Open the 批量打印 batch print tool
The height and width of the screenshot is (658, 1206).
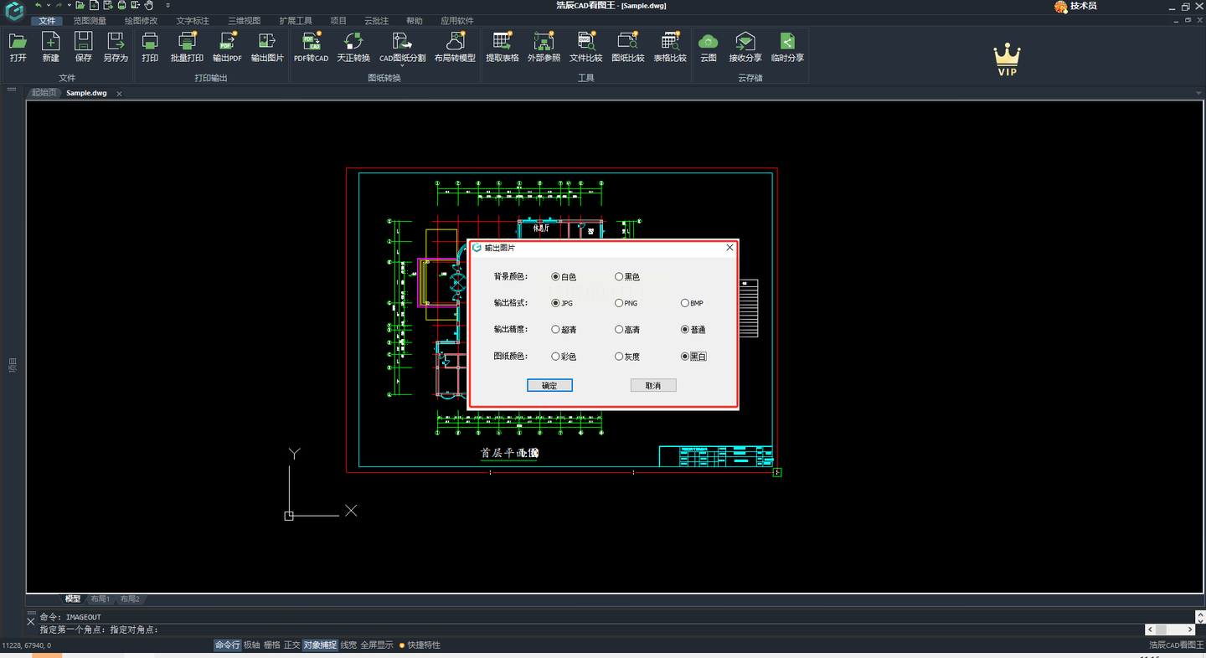coord(187,42)
